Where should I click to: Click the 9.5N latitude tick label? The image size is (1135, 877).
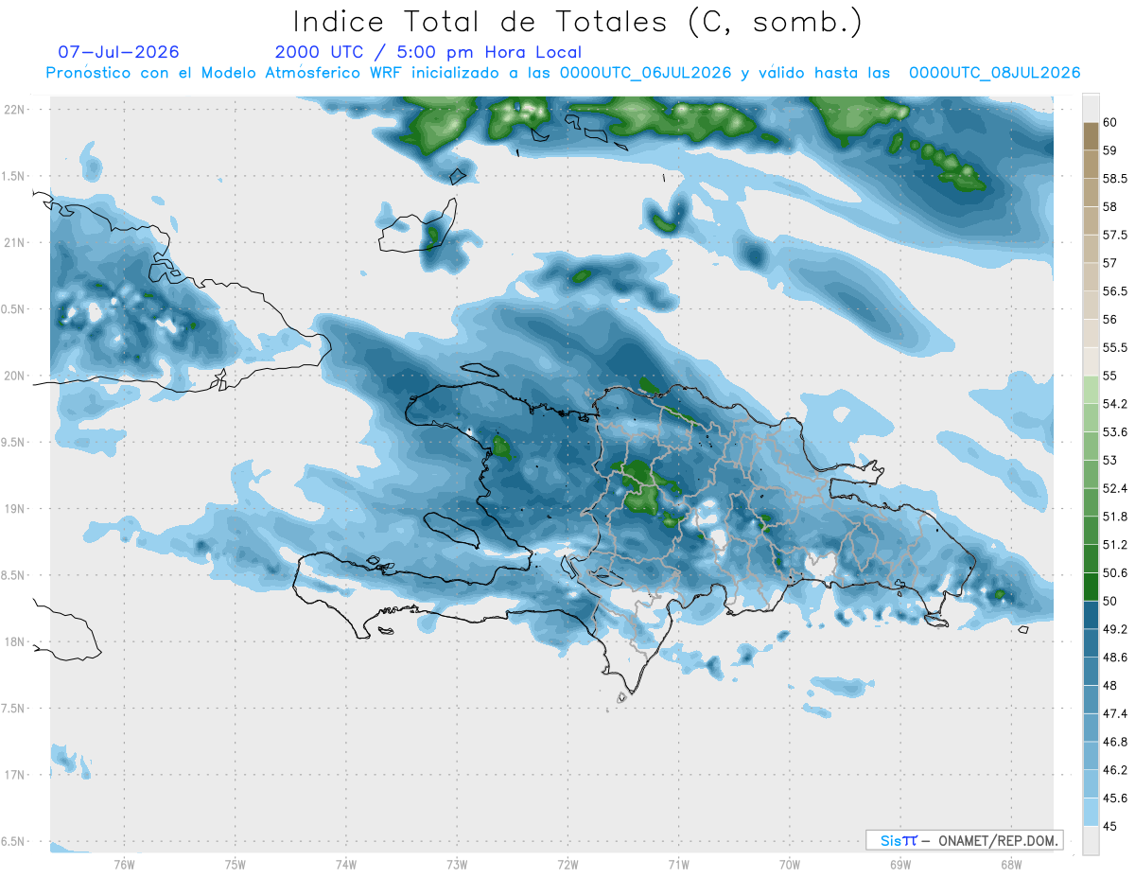coord(11,443)
